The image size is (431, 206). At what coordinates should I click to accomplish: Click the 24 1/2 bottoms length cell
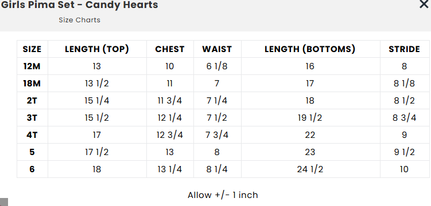(310, 169)
